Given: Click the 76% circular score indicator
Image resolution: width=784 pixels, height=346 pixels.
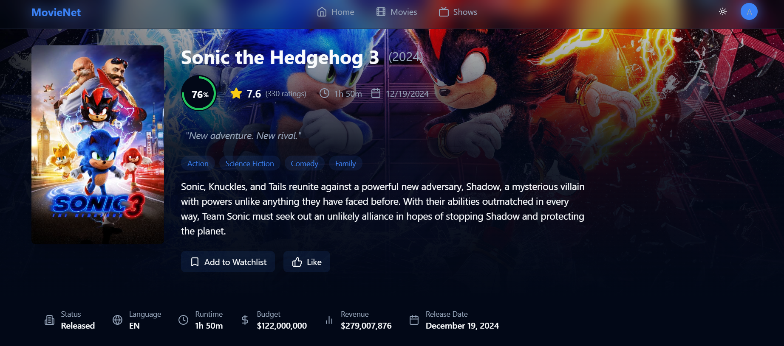Looking at the screenshot, I should point(199,93).
